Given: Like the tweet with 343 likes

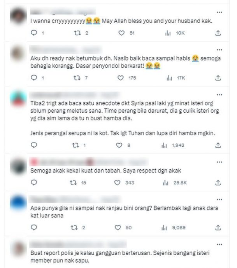Looking at the screenshot, I should pyautogui.click(x=117, y=183).
